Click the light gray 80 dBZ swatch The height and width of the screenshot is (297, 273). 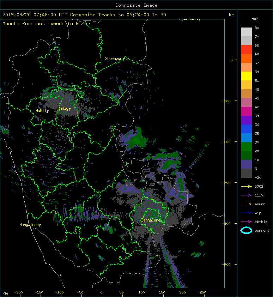[x=246, y=32]
